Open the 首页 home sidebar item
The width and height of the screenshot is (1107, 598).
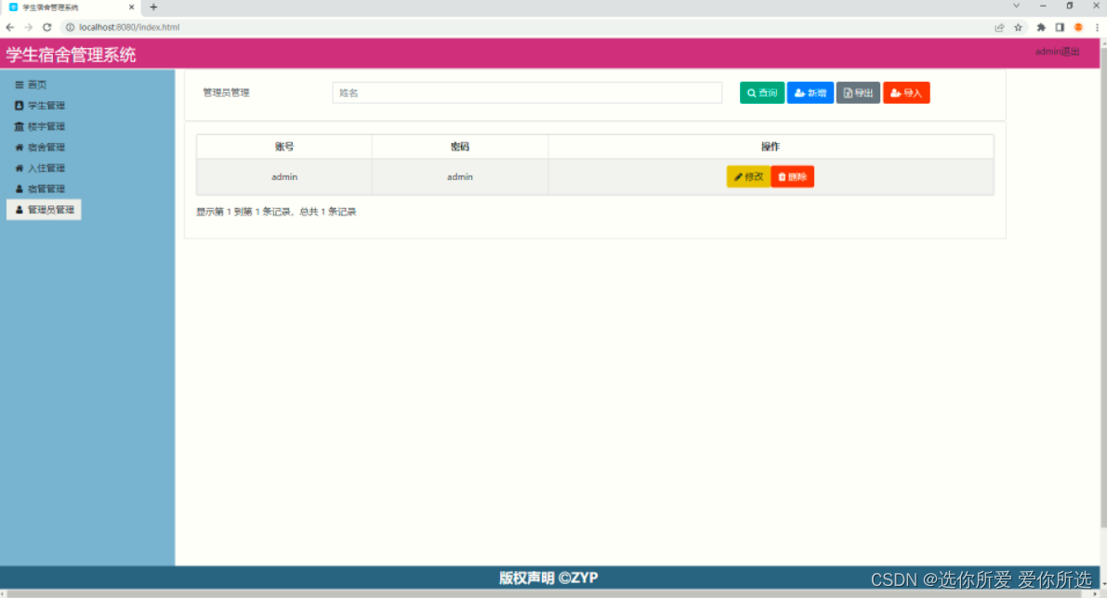point(31,84)
